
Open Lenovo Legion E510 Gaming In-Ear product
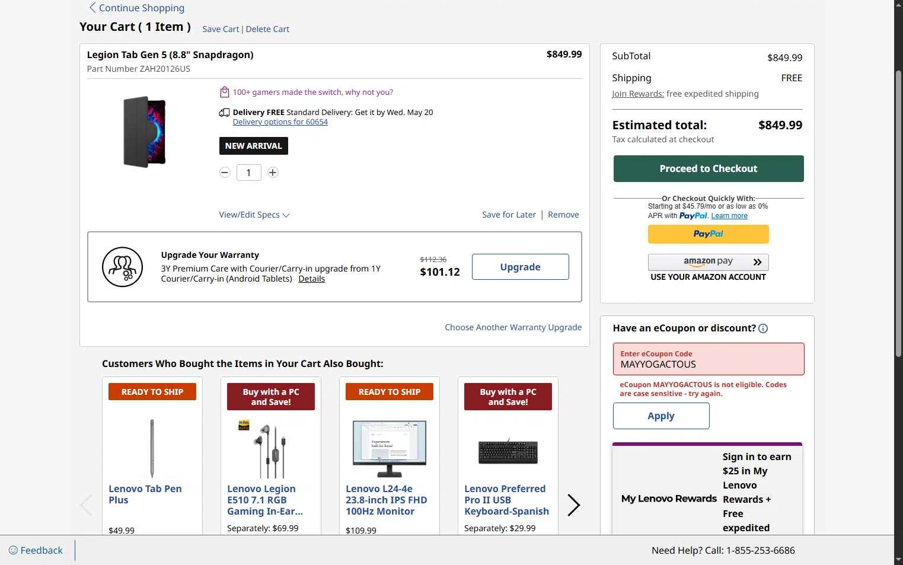tap(265, 500)
